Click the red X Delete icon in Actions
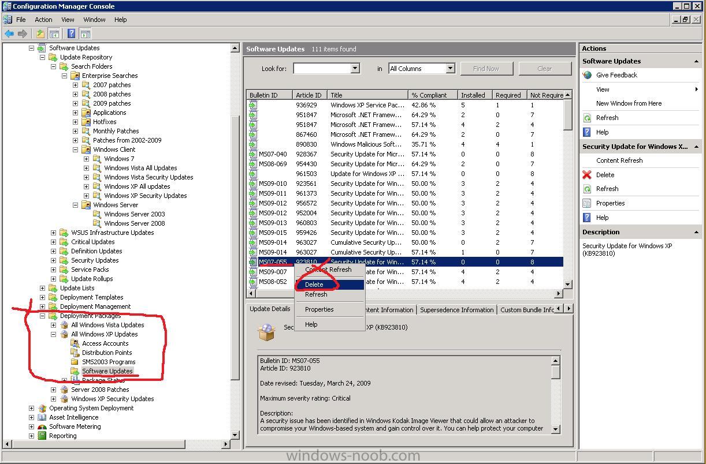This screenshot has height=464, width=706. click(587, 175)
